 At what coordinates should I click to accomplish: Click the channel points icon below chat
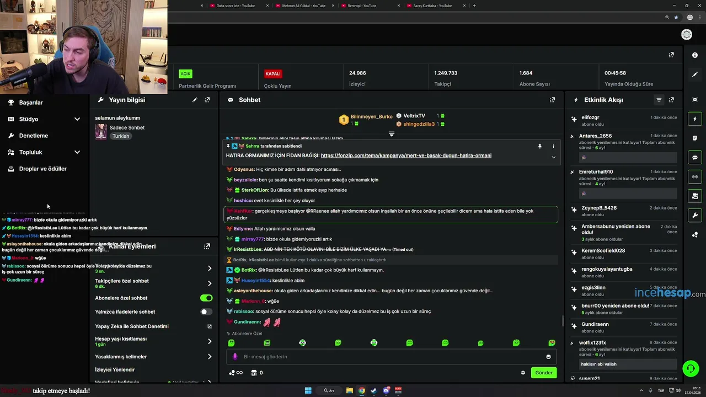(x=236, y=373)
